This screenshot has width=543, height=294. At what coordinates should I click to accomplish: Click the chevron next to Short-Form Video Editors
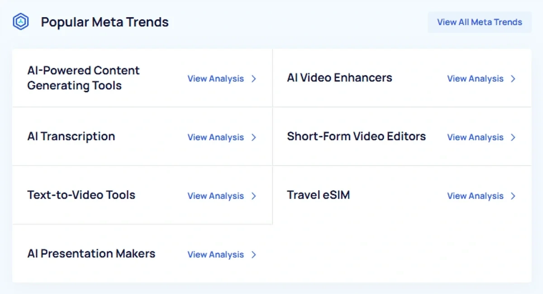[x=513, y=137]
